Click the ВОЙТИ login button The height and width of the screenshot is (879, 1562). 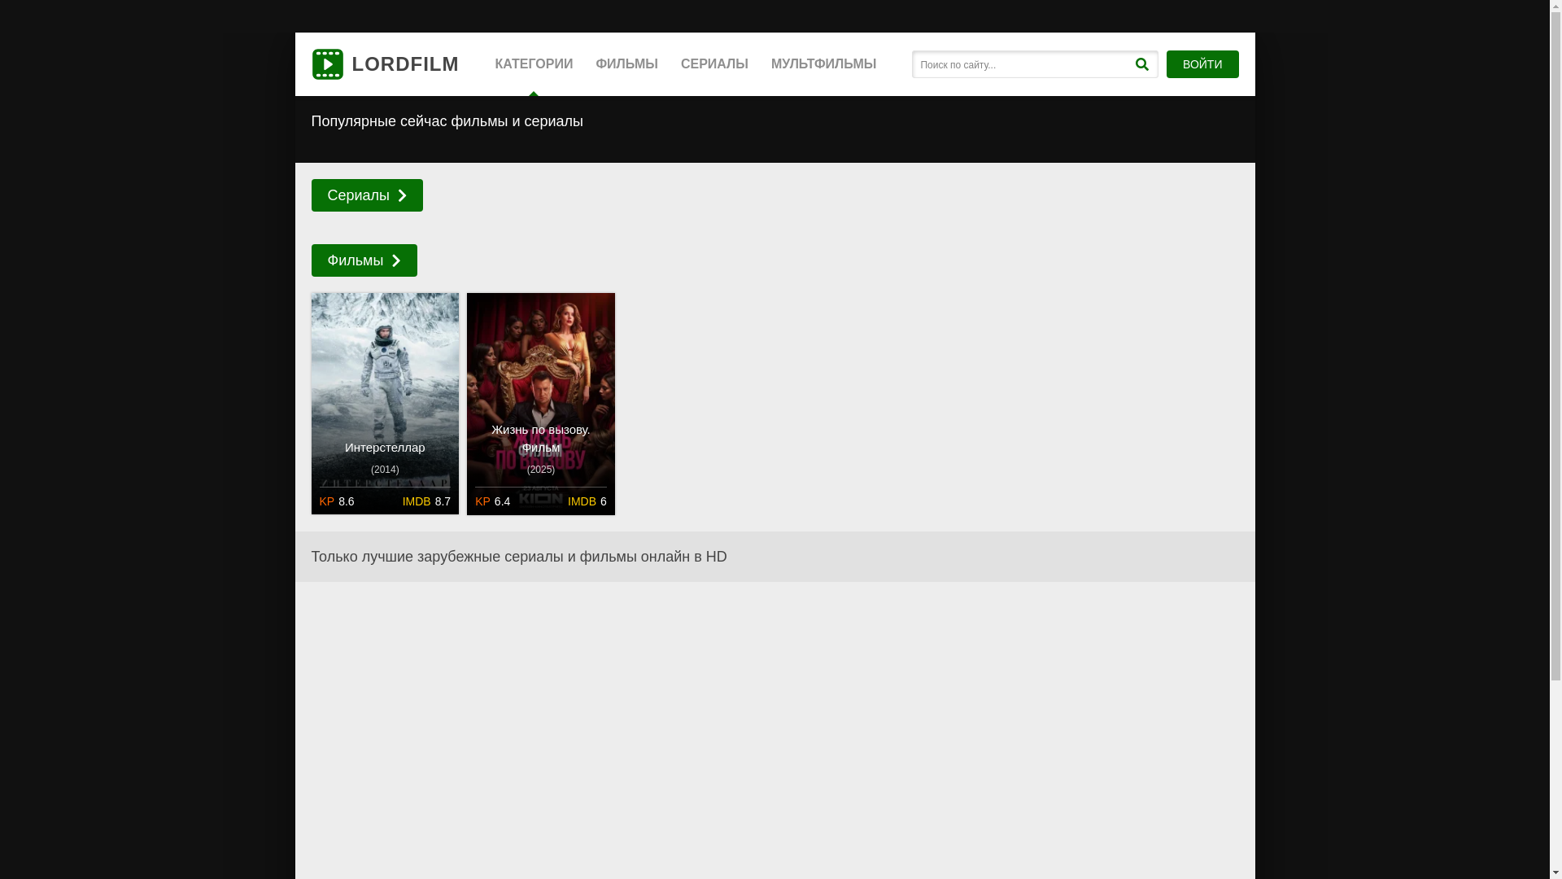(x=1202, y=64)
